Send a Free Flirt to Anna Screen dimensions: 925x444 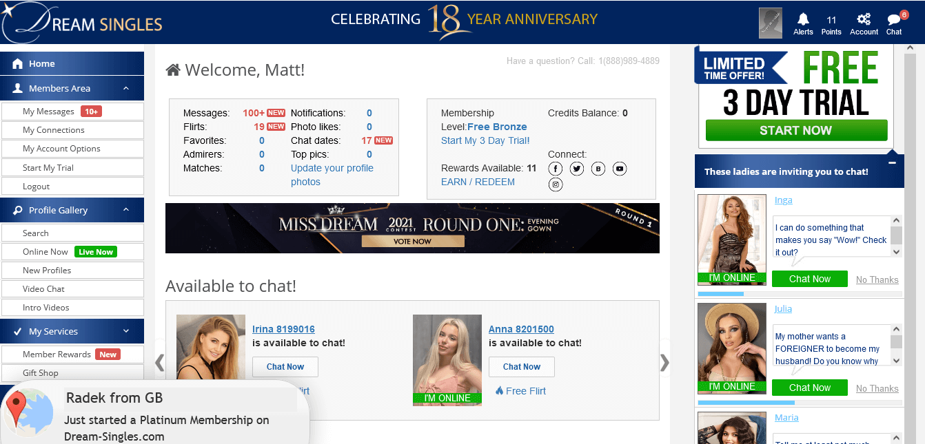click(520, 391)
